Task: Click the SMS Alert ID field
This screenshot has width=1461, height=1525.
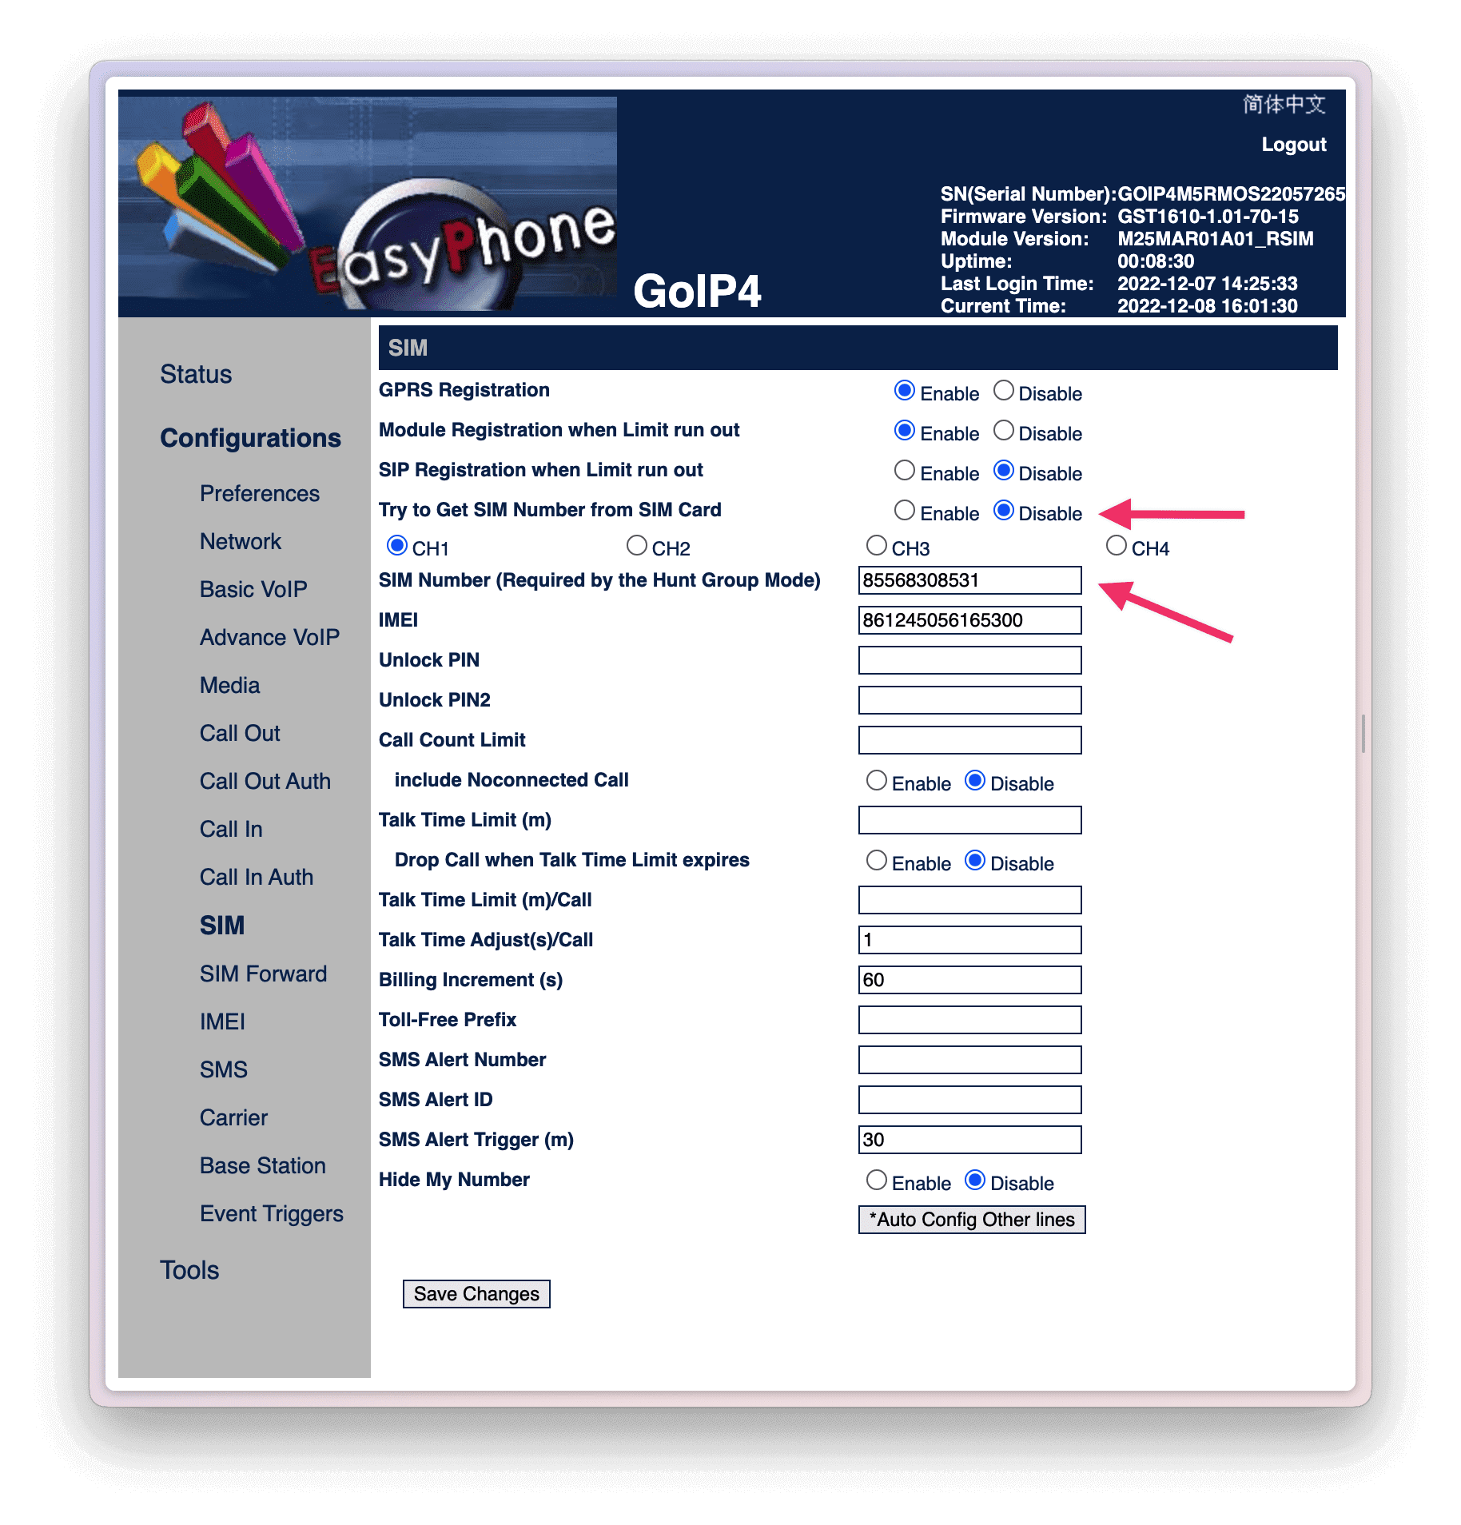Action: 969,1100
